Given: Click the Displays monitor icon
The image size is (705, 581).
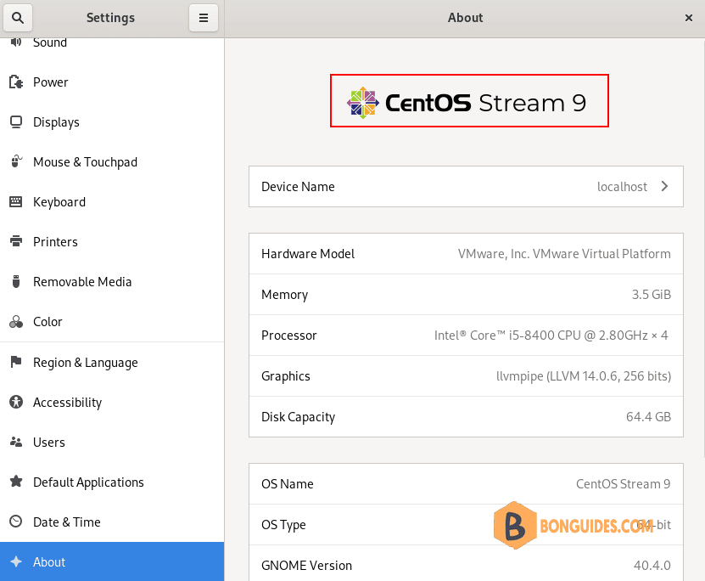Looking at the screenshot, I should tap(16, 122).
